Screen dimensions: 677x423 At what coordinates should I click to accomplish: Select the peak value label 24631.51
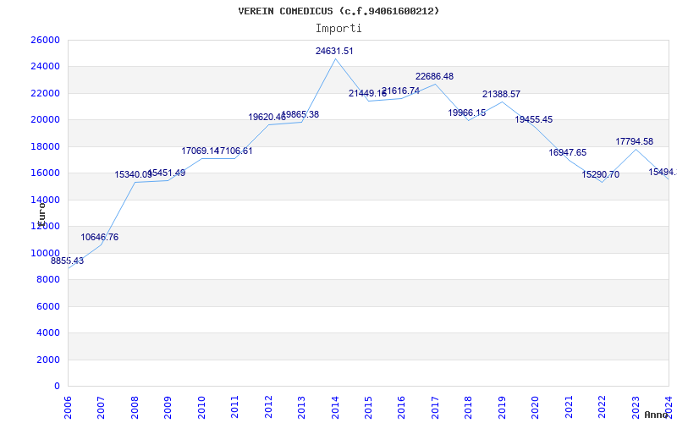click(334, 51)
